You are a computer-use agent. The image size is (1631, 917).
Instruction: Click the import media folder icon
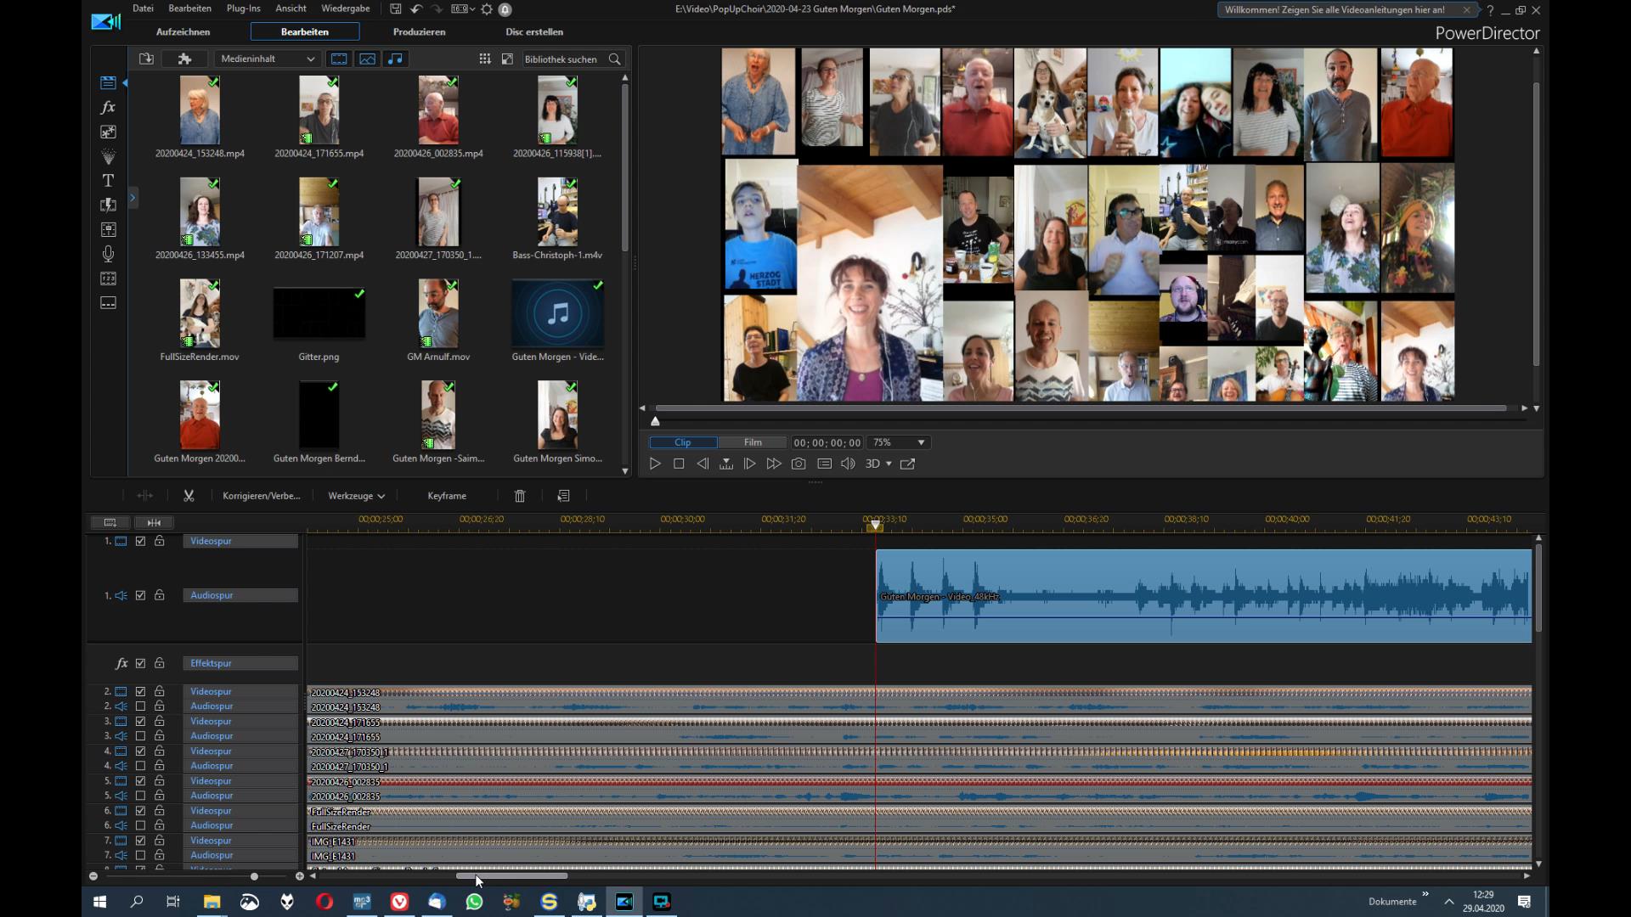click(x=146, y=59)
